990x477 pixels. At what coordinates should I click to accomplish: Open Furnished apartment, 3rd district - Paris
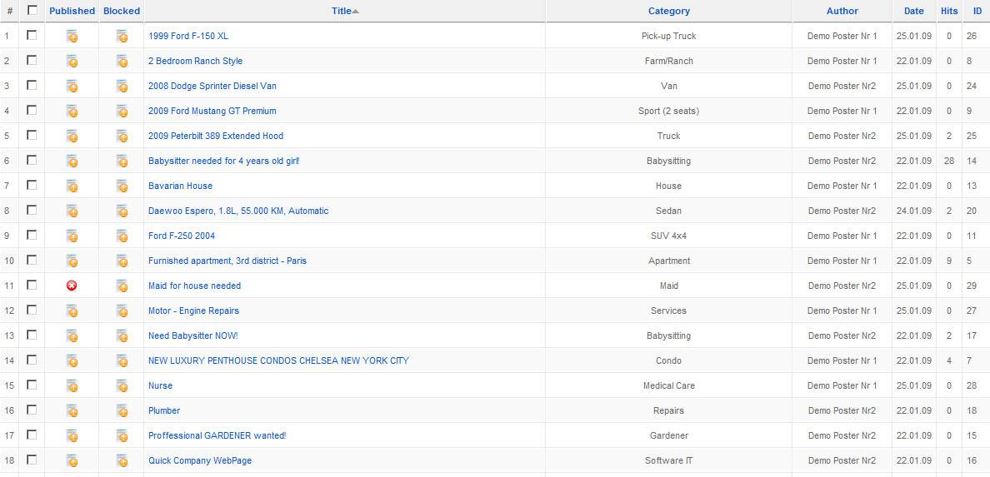coord(227,261)
